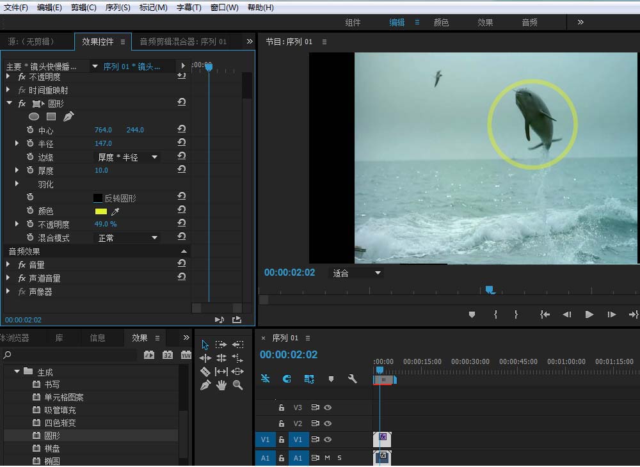Open the 序列(S) menu

[118, 8]
